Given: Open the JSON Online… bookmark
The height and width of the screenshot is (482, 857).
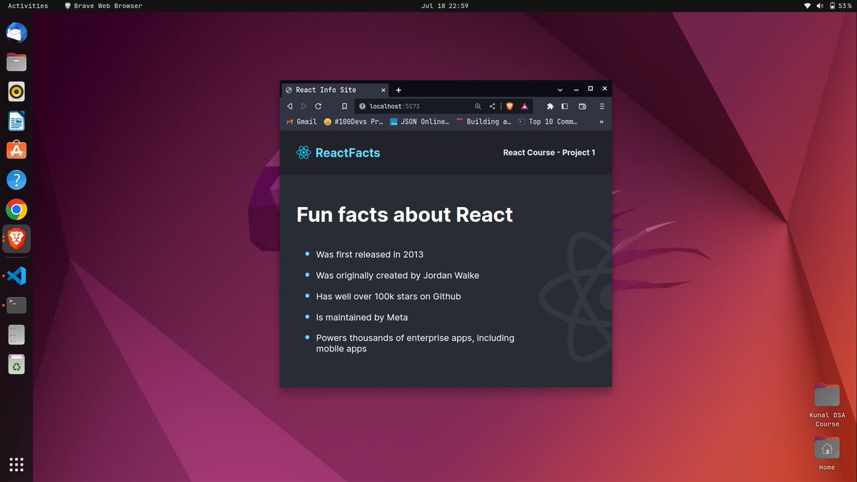Looking at the screenshot, I should pyautogui.click(x=419, y=121).
